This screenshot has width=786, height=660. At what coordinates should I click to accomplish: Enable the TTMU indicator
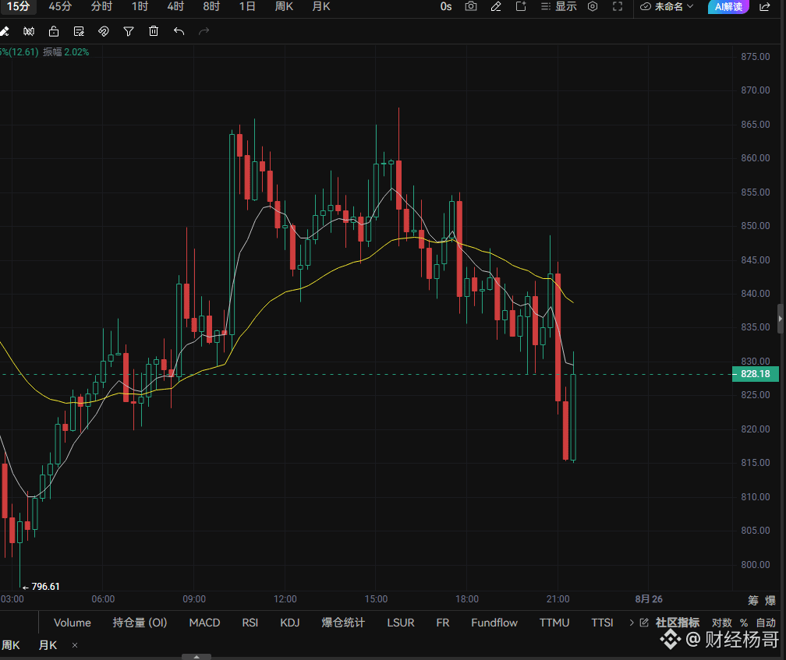554,623
